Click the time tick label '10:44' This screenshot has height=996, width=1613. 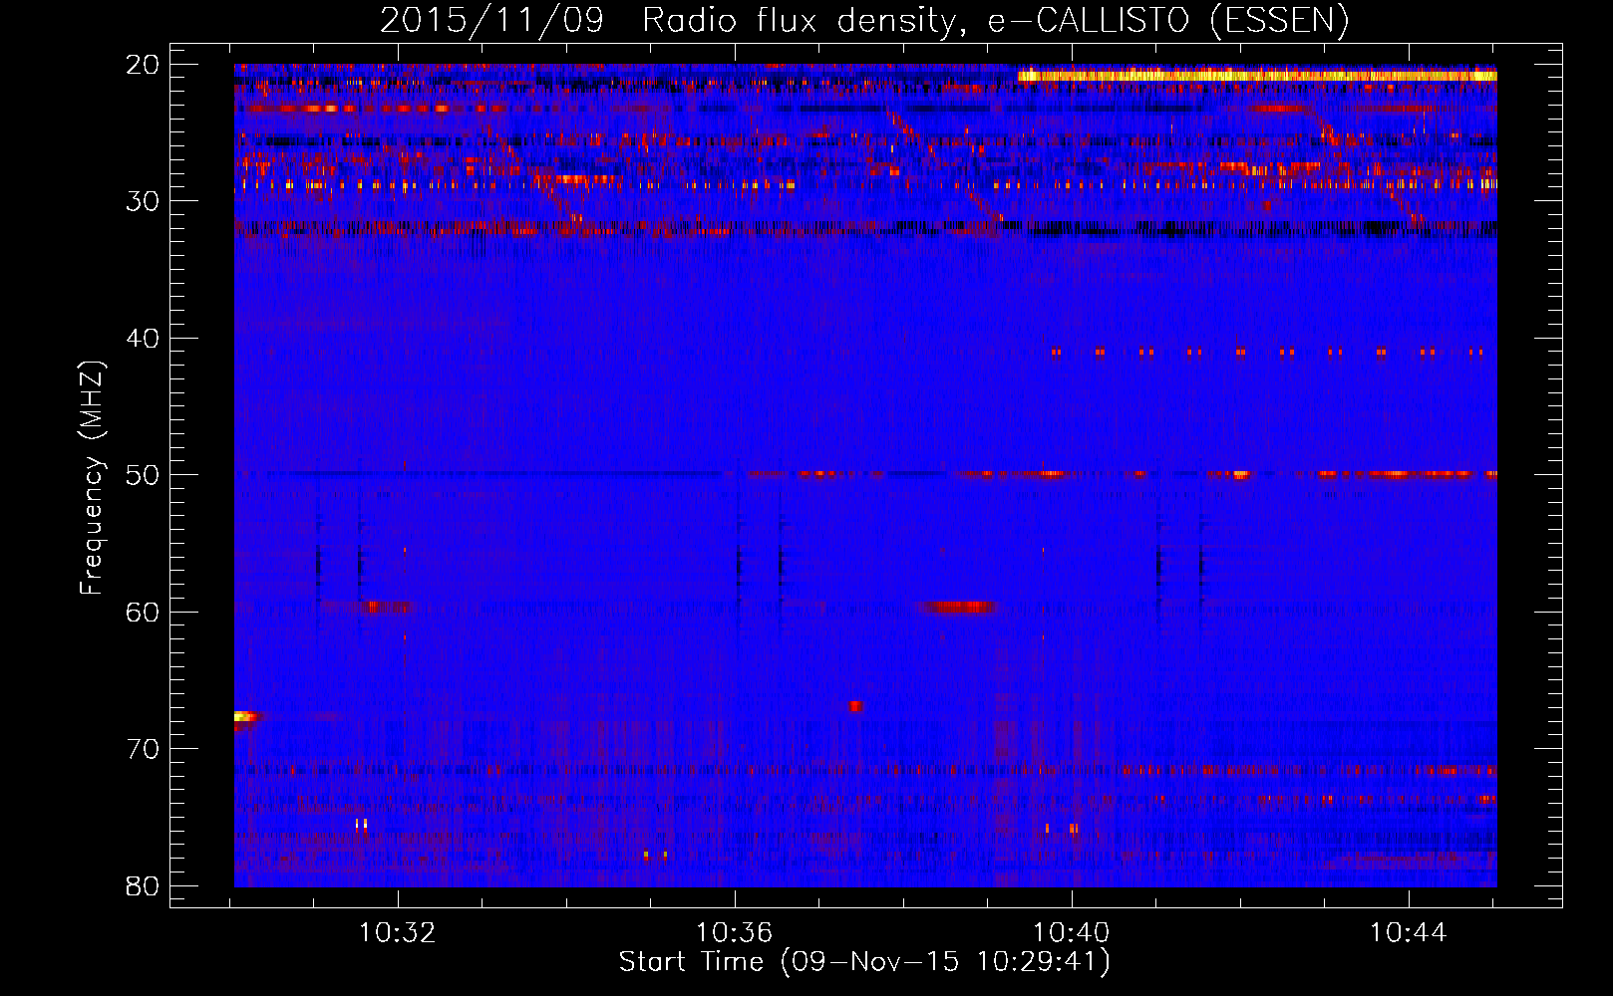coord(1408,933)
